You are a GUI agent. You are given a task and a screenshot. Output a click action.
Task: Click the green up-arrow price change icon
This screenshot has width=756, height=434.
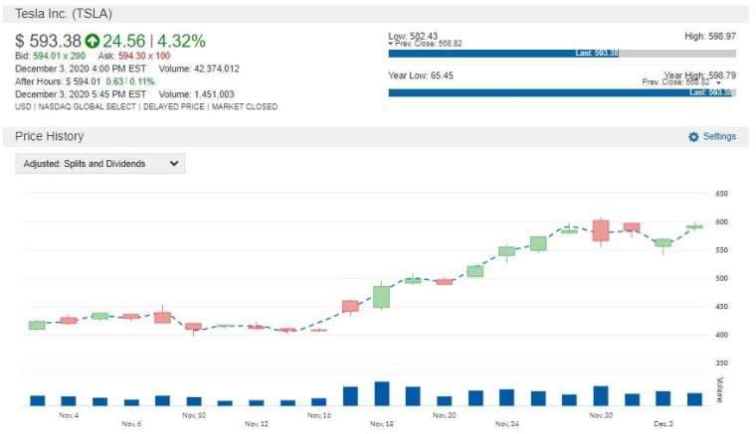[93, 42]
